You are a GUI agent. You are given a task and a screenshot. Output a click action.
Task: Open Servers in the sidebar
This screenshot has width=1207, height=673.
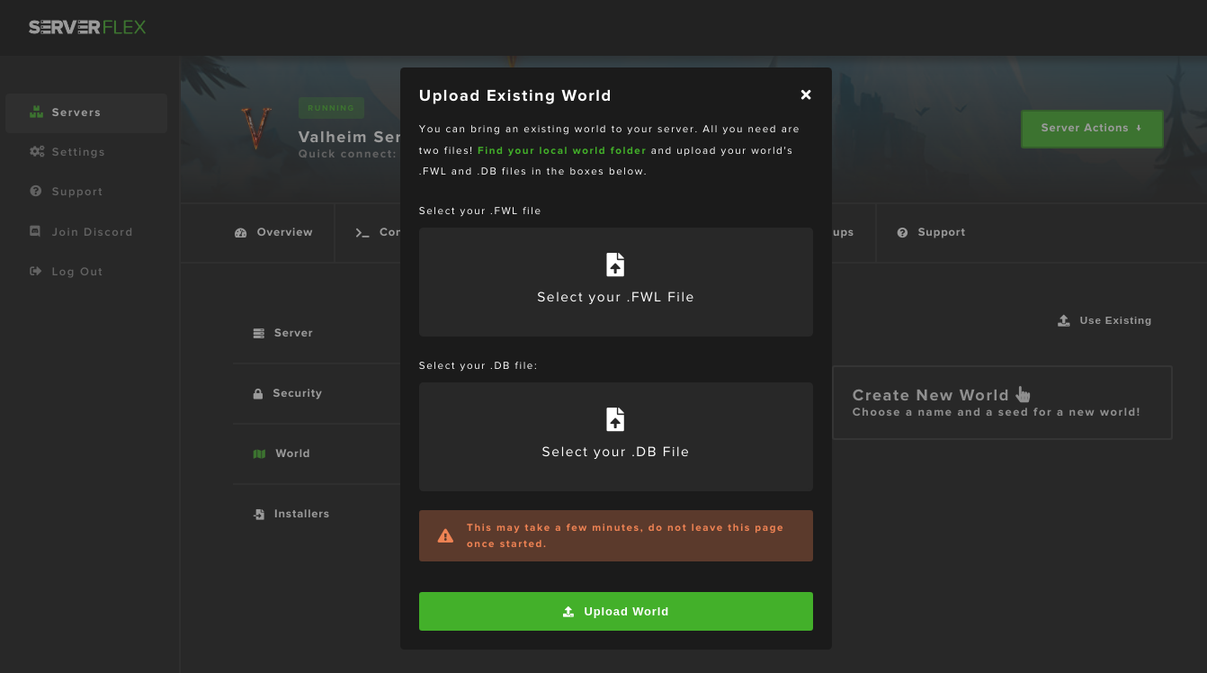click(86, 112)
